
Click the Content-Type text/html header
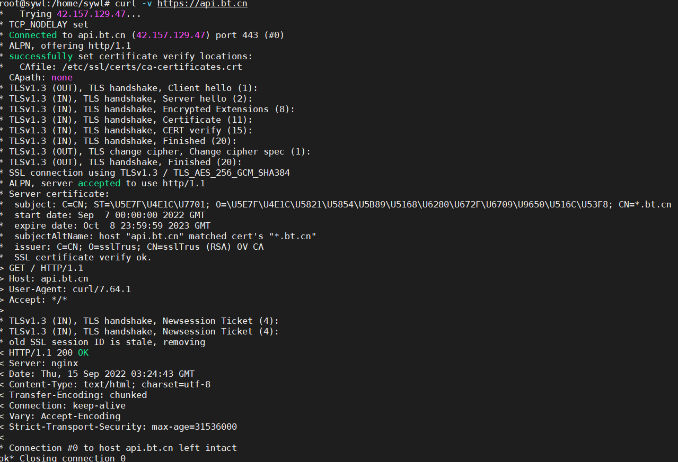(110, 384)
